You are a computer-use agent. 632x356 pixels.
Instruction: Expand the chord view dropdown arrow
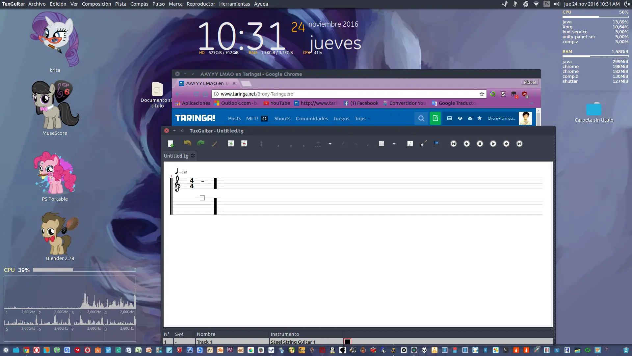coord(394,144)
